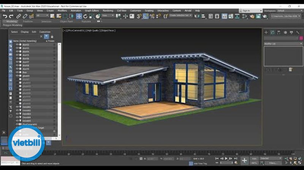Image resolution: width=304 pixels, height=170 pixels.
Task: Click the Redo arrow in the main toolbar
Action: click(x=11, y=16)
